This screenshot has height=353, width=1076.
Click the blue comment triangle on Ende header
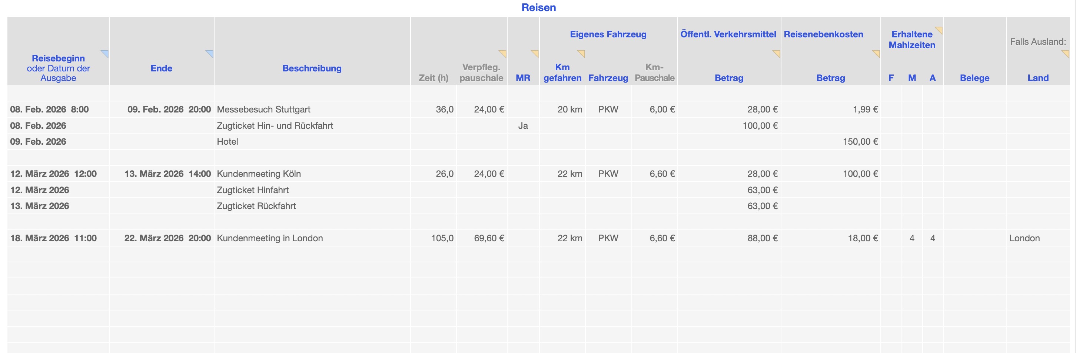210,53
